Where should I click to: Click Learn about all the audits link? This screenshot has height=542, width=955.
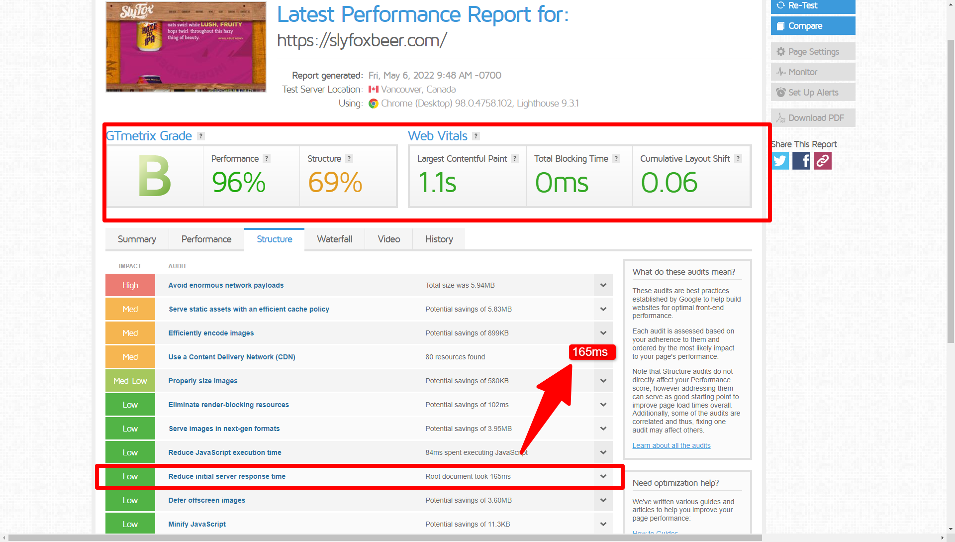coord(671,445)
